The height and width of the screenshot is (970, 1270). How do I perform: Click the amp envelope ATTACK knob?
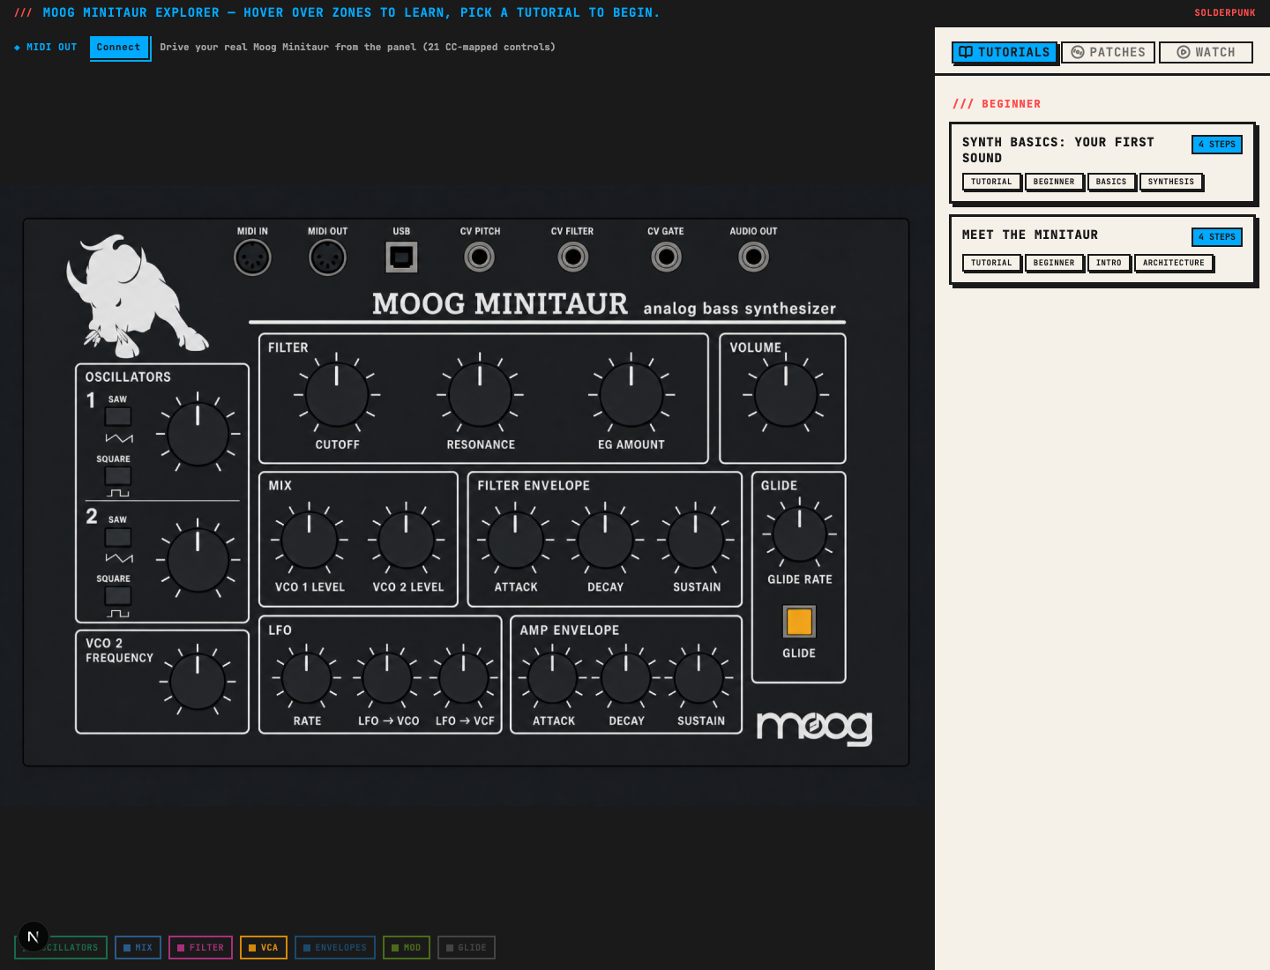[x=553, y=677]
